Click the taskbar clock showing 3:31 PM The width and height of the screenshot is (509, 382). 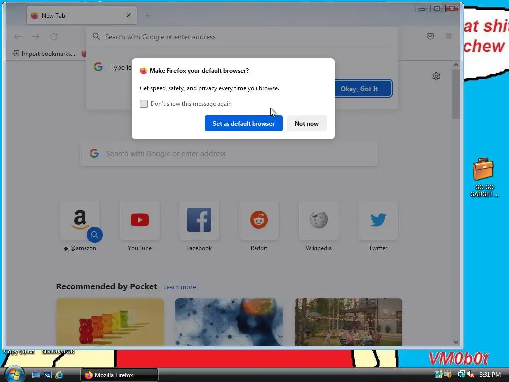[490, 375]
